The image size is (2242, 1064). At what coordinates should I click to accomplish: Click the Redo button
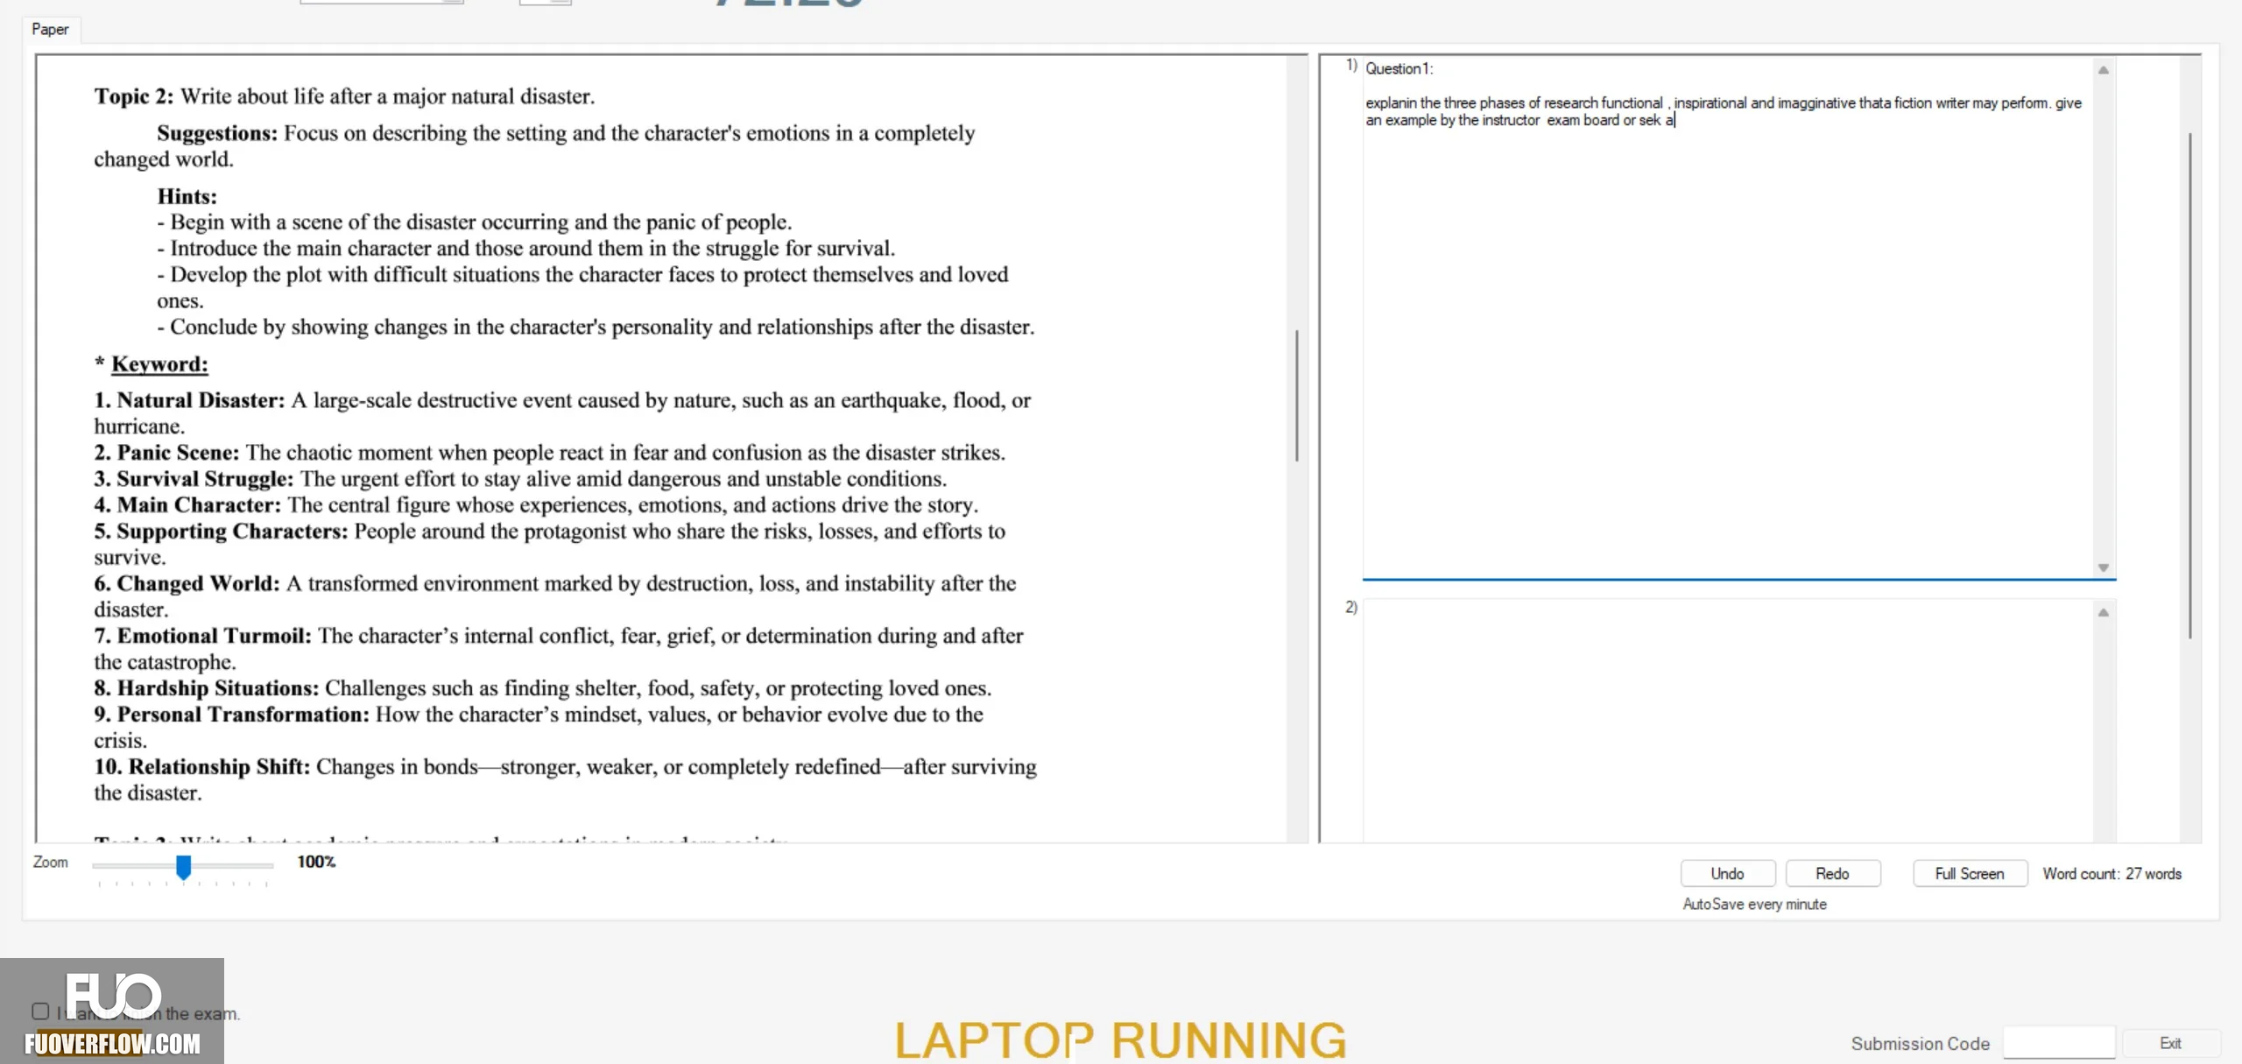1832,873
